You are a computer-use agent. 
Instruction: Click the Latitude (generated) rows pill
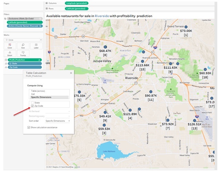point(76,9)
